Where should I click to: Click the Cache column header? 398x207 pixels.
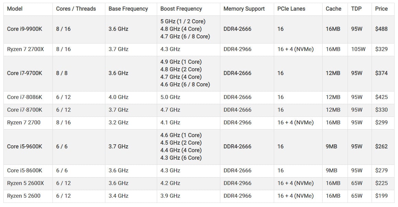coord(333,9)
